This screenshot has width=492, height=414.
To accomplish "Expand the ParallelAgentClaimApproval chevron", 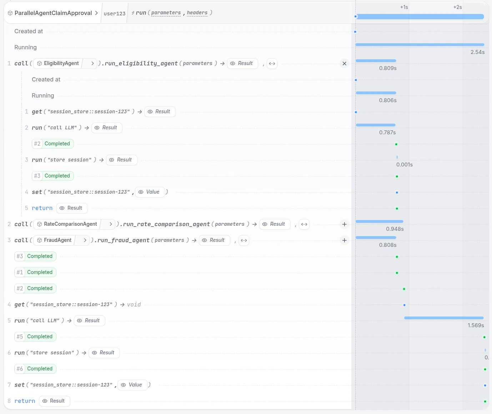I will 96,13.
